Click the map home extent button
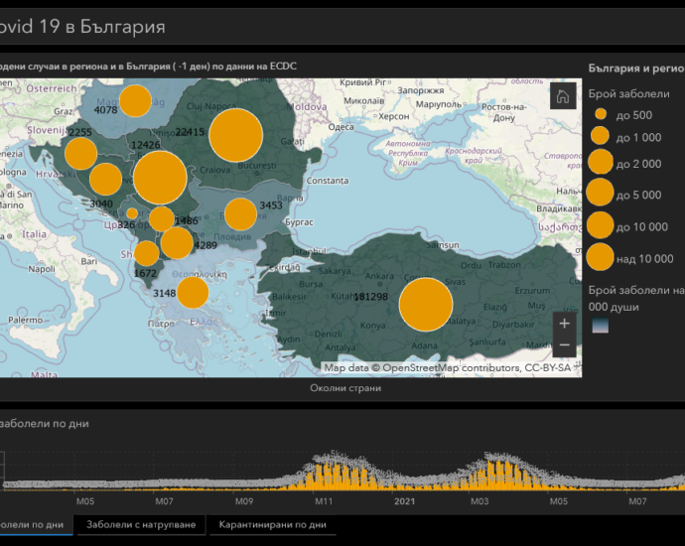The width and height of the screenshot is (685, 546). [x=563, y=95]
